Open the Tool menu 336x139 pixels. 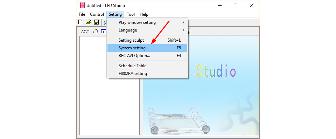131,14
